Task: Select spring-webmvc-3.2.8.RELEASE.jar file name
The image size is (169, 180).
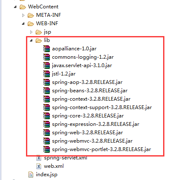Action: [92, 141]
